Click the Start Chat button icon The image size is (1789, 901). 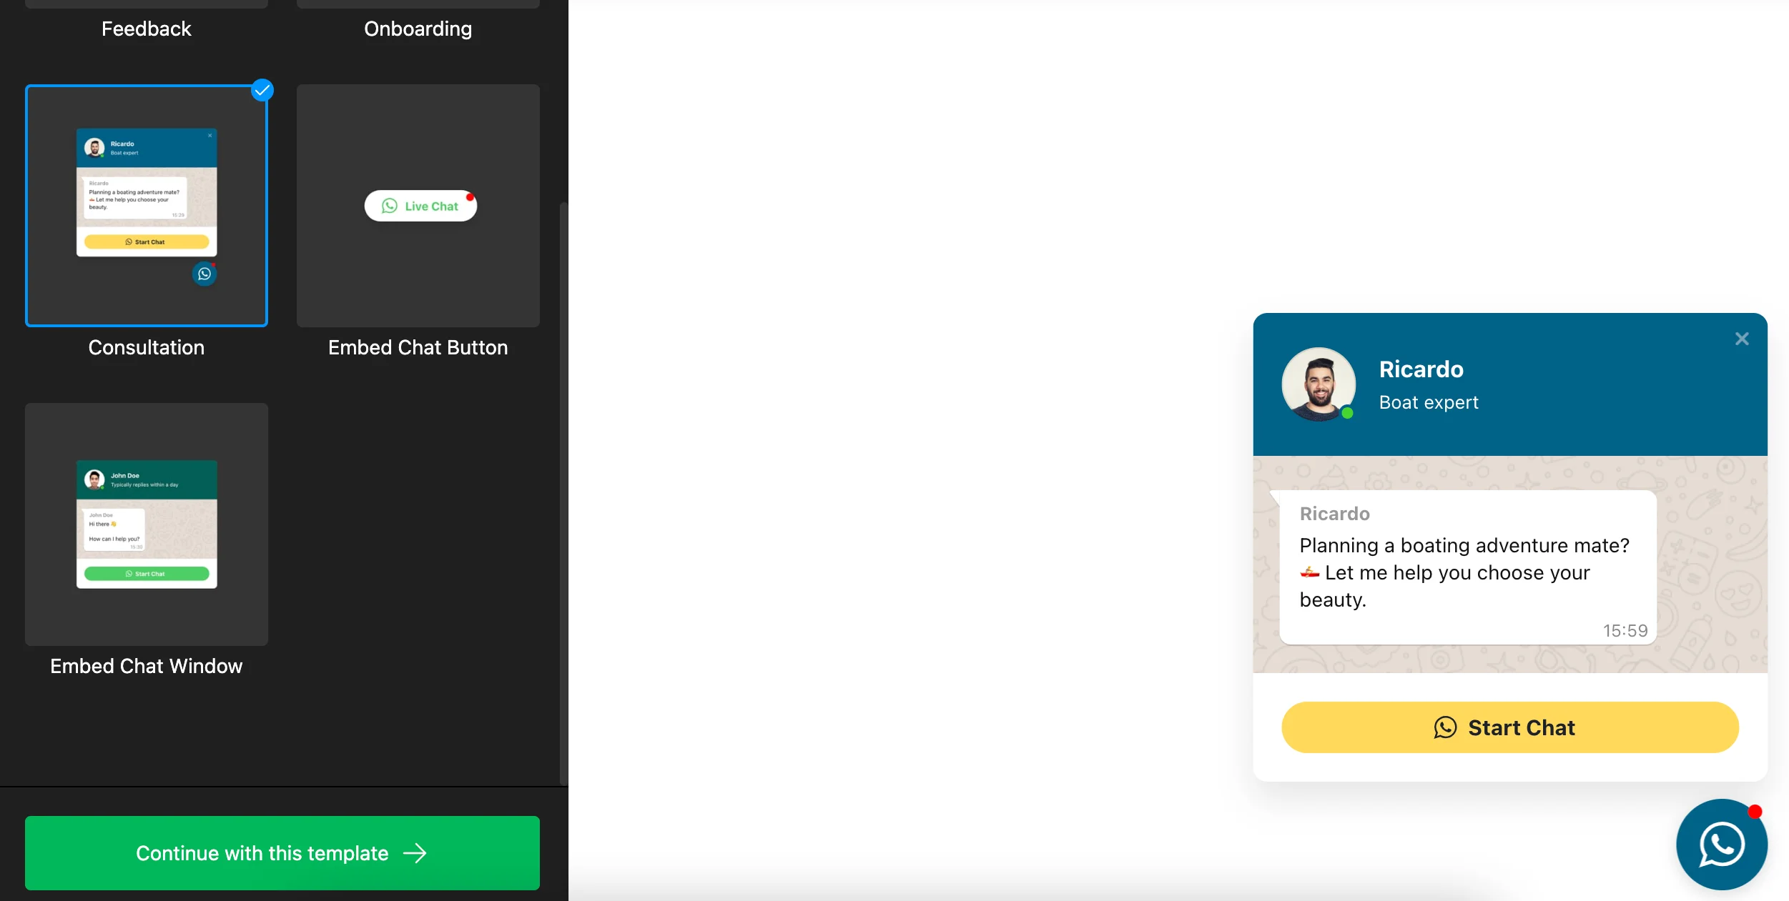click(x=1444, y=727)
